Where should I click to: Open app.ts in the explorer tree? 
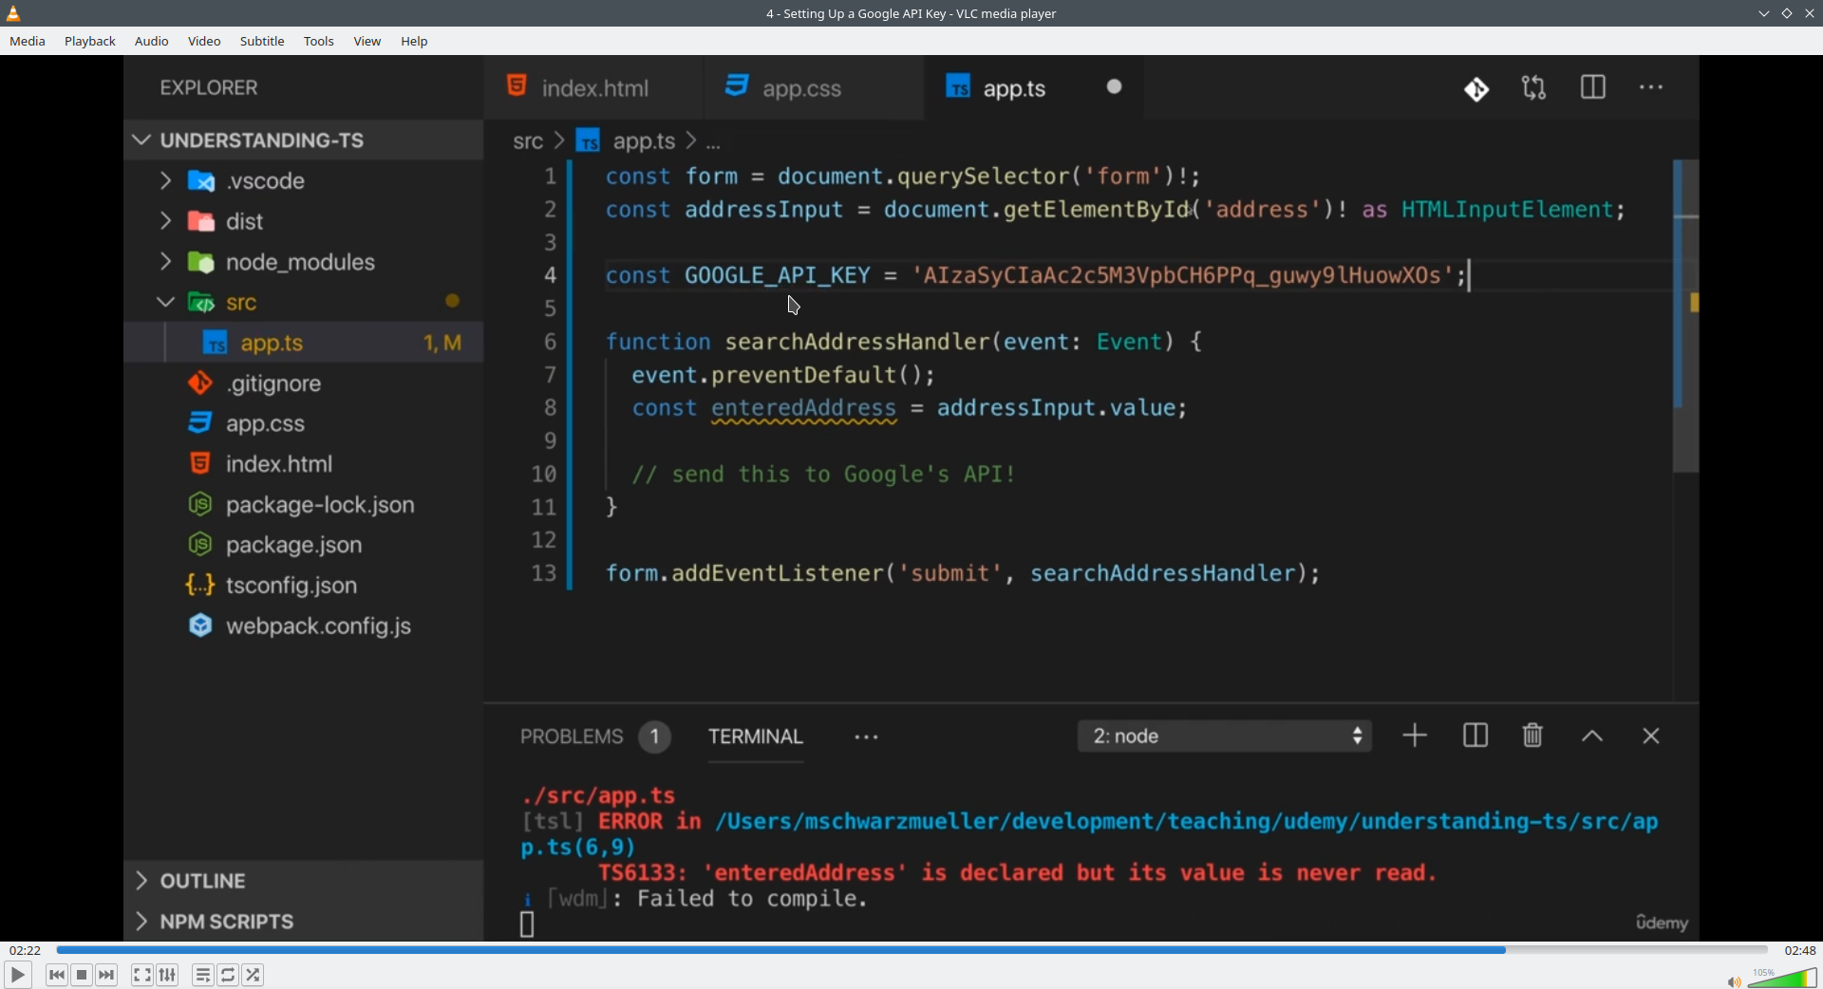304,343
